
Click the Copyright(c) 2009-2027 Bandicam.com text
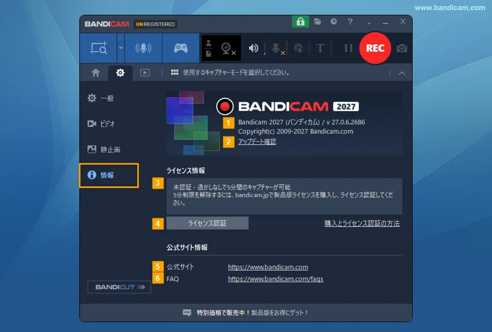(296, 132)
